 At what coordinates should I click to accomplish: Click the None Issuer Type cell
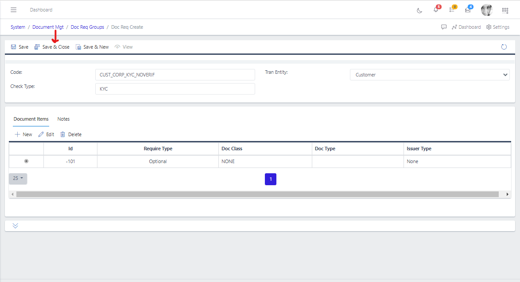pyautogui.click(x=457, y=161)
